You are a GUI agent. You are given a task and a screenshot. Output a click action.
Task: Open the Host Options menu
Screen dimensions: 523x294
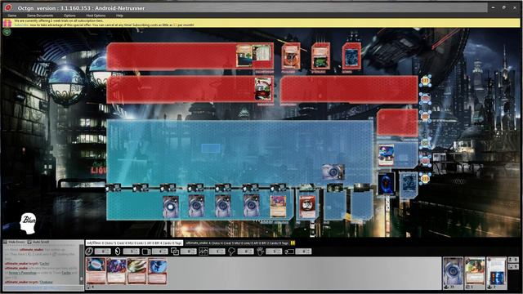pyautogui.click(x=96, y=16)
